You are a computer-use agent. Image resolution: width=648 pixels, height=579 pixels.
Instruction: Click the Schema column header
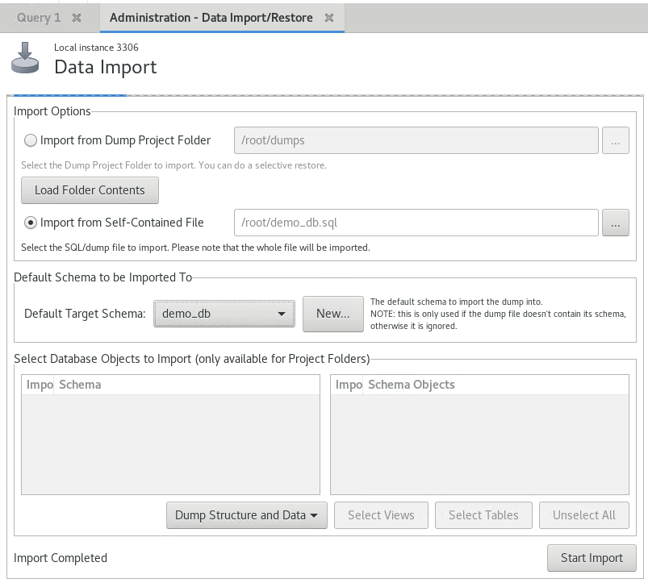(186, 385)
